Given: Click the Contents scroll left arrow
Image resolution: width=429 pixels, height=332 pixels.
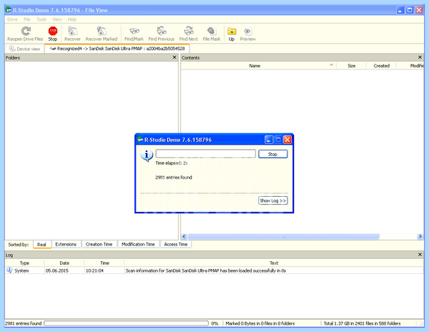Looking at the screenshot, I should [x=184, y=236].
